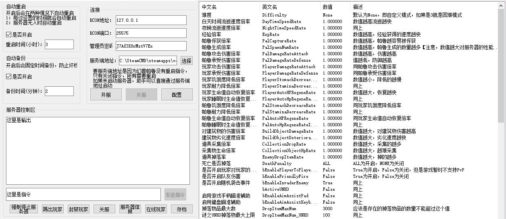The width and height of the screenshot is (506, 219).
Task: Click the 备份时间(分钟) input field
Action: [x=59, y=91]
